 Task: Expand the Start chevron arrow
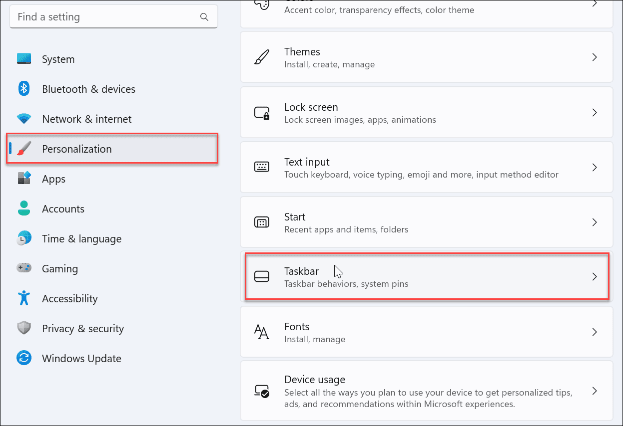pos(595,222)
